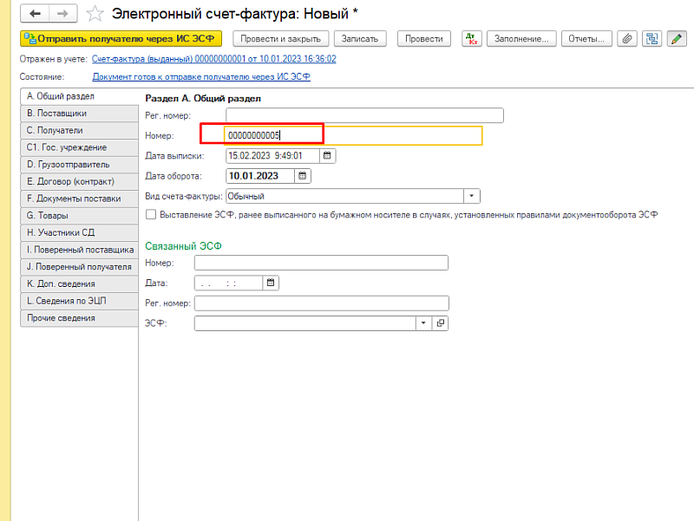This screenshot has height=521, width=694.
Task: Open the linked ЭСФ form button
Action: point(440,323)
